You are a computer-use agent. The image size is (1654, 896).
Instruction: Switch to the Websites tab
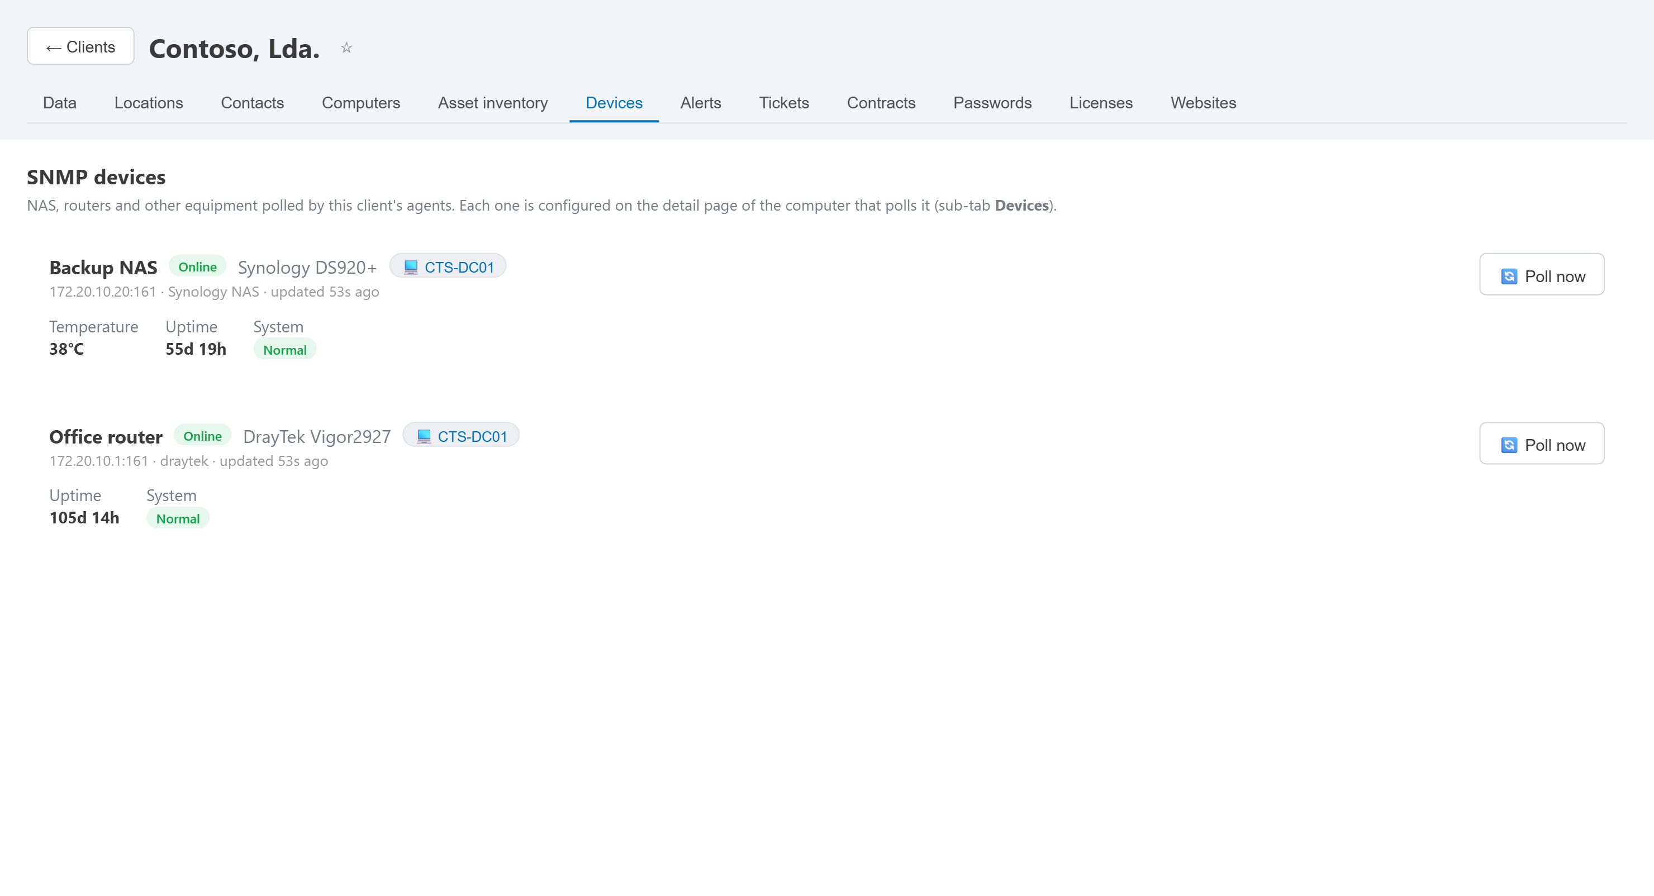[x=1203, y=103]
